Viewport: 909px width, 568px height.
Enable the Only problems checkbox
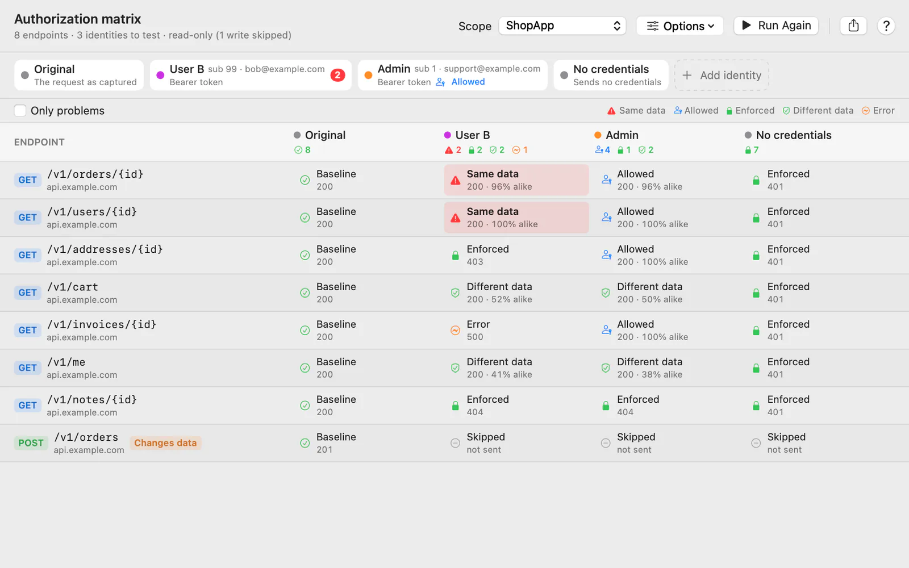[20, 110]
